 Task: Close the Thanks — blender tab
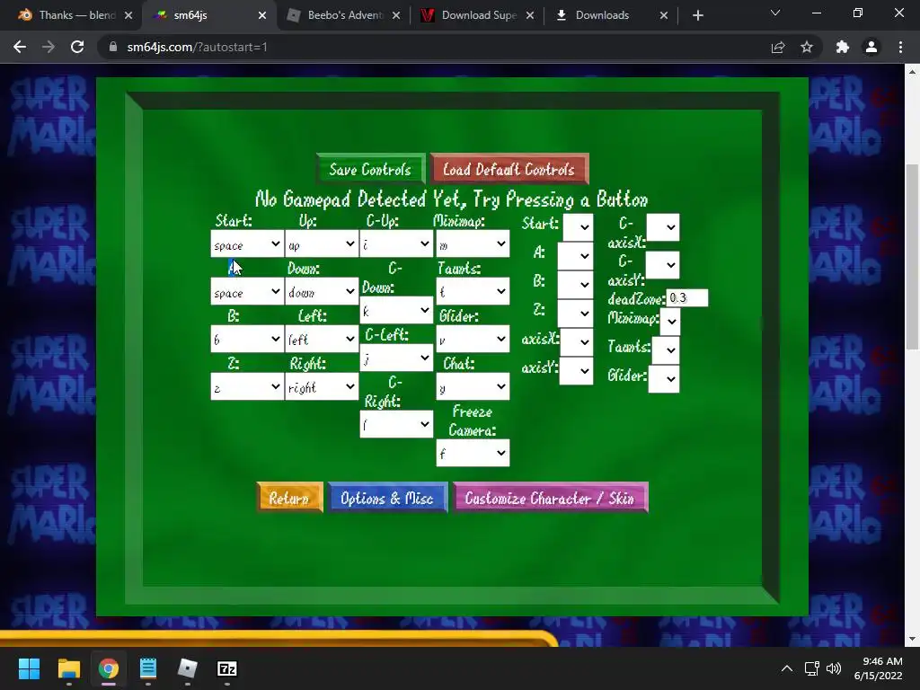(128, 15)
